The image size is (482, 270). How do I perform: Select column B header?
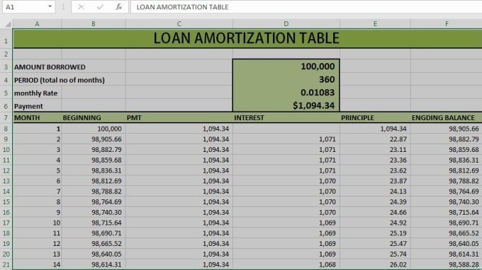click(94, 24)
